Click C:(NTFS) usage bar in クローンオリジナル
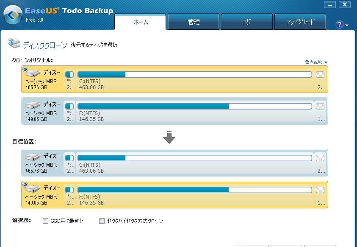Image resolution: width=357 pixels, height=247 pixels. click(x=195, y=74)
